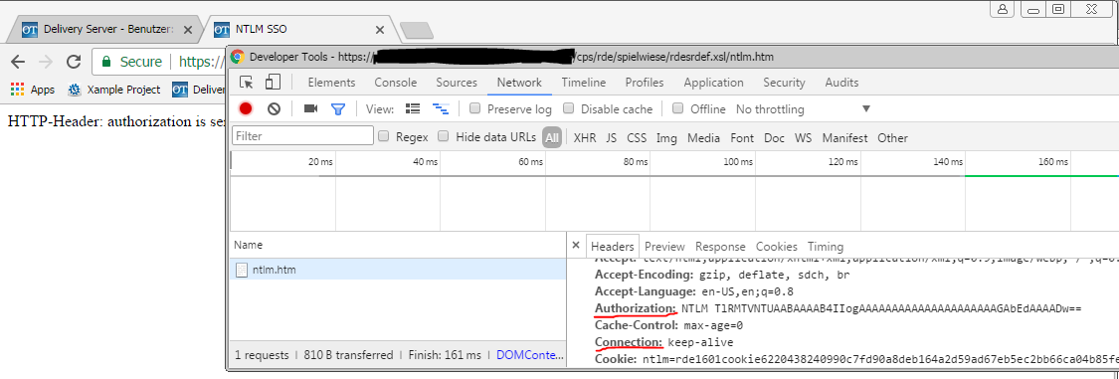
Task: Open the Audits panel
Action: pyautogui.click(x=841, y=83)
